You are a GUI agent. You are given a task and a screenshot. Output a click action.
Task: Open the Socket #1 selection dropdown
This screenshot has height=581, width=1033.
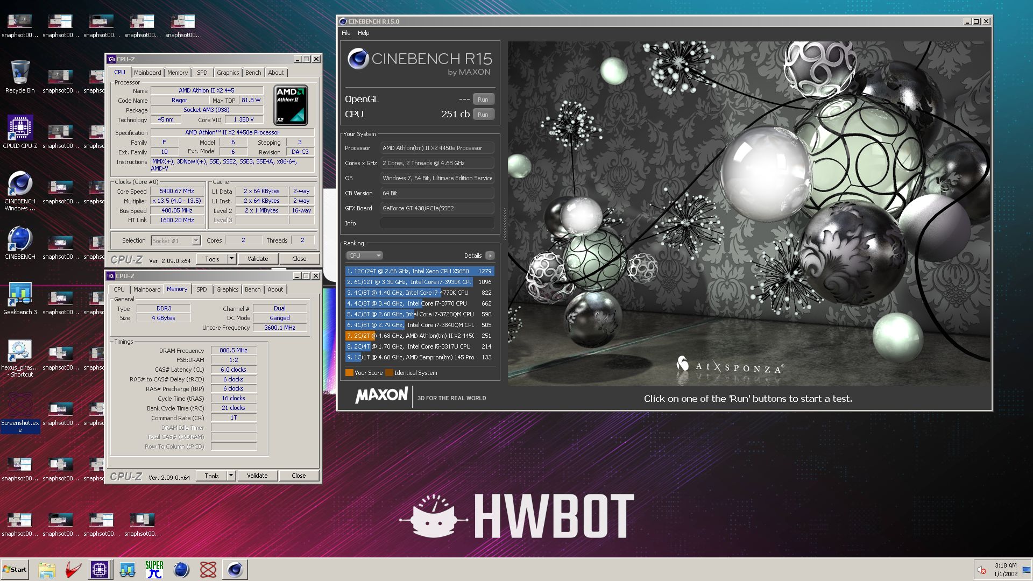pos(196,240)
